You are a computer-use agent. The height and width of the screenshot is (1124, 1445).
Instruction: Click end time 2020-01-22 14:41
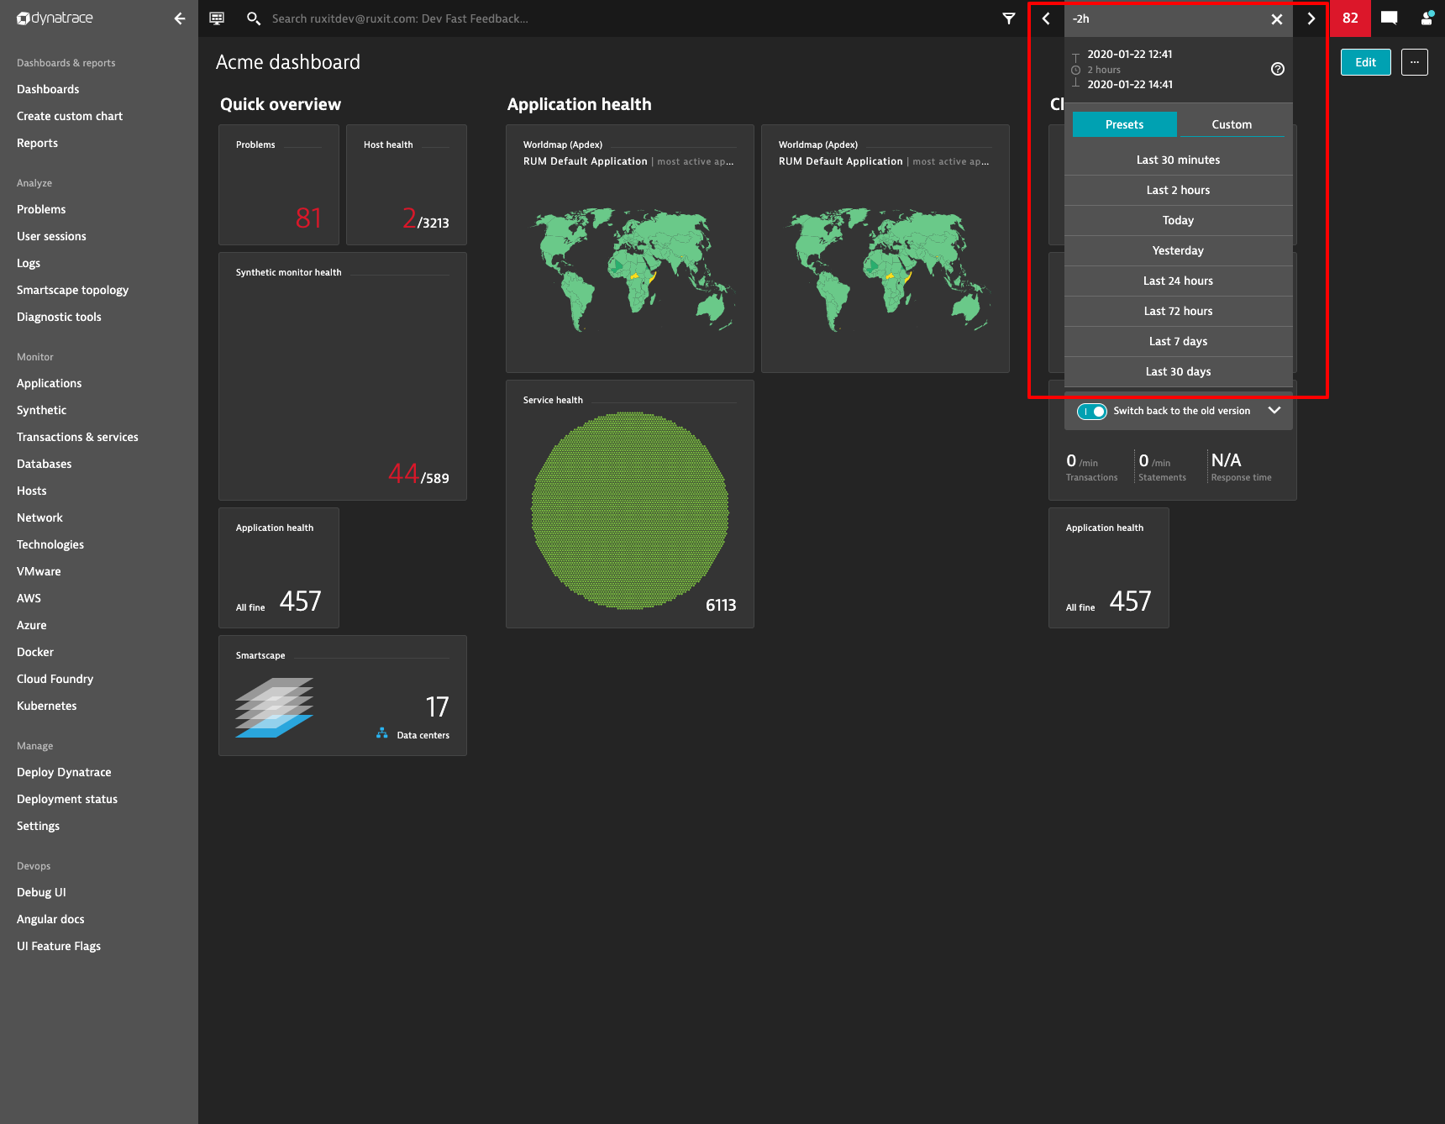pos(1130,84)
